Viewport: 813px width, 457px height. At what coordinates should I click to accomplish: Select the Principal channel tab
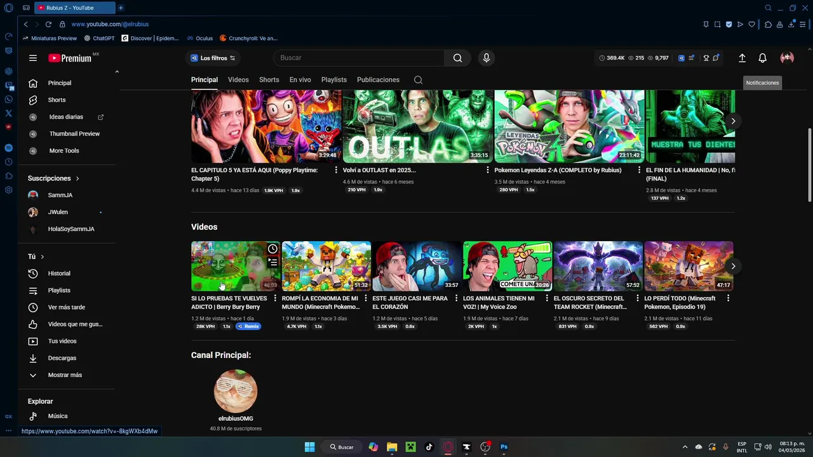tap(205, 80)
